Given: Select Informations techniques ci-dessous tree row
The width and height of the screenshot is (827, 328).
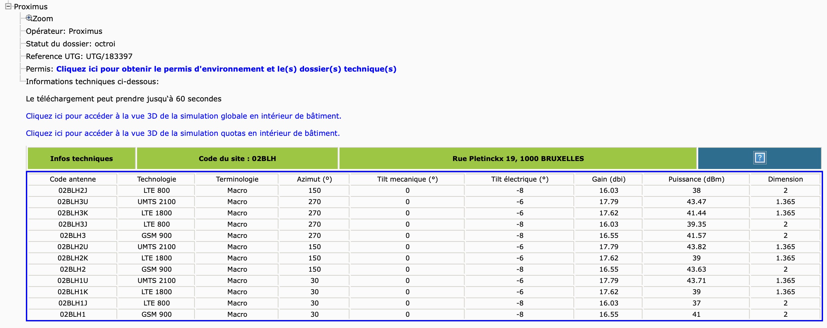Looking at the screenshot, I should [x=92, y=82].
